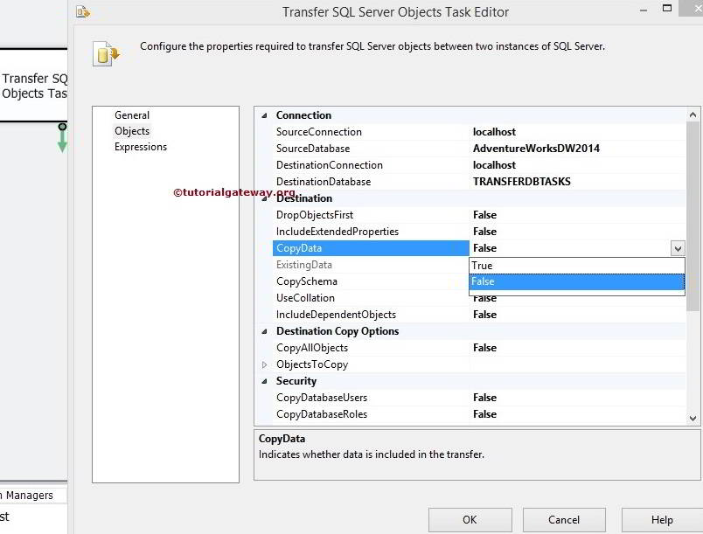Collapse the Security property category
Screen dimensions: 703x534
(264, 380)
